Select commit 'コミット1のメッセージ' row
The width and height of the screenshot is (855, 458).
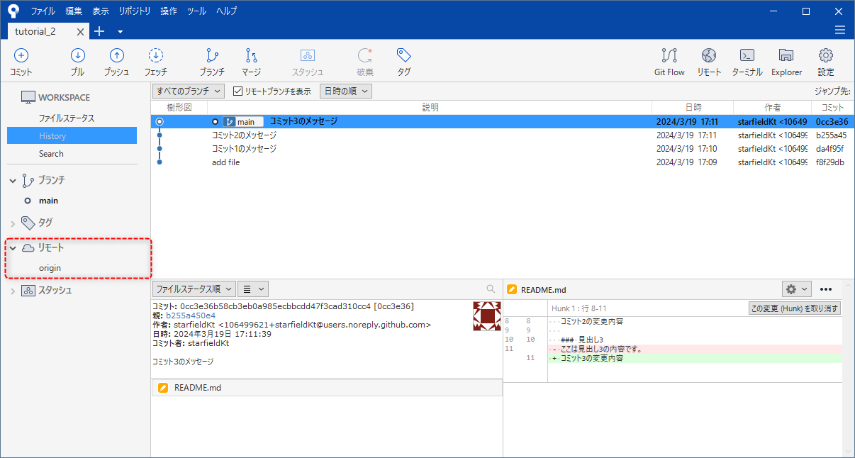503,148
